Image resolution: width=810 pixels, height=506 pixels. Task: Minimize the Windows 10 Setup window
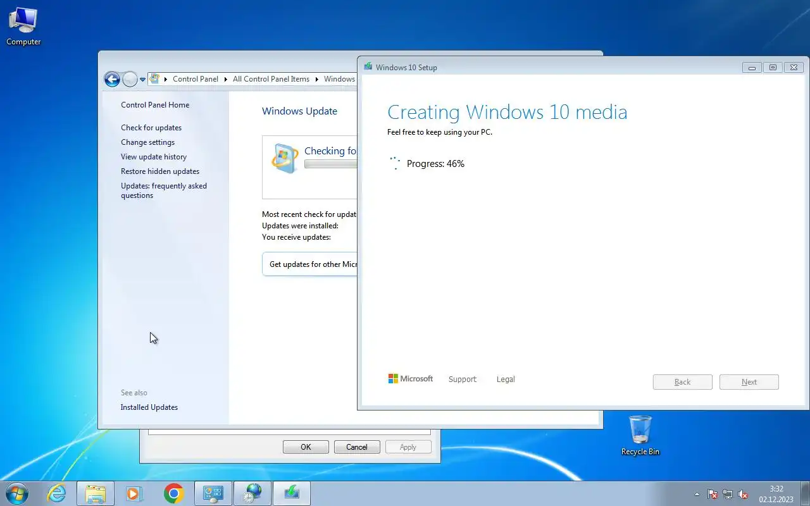coord(752,68)
